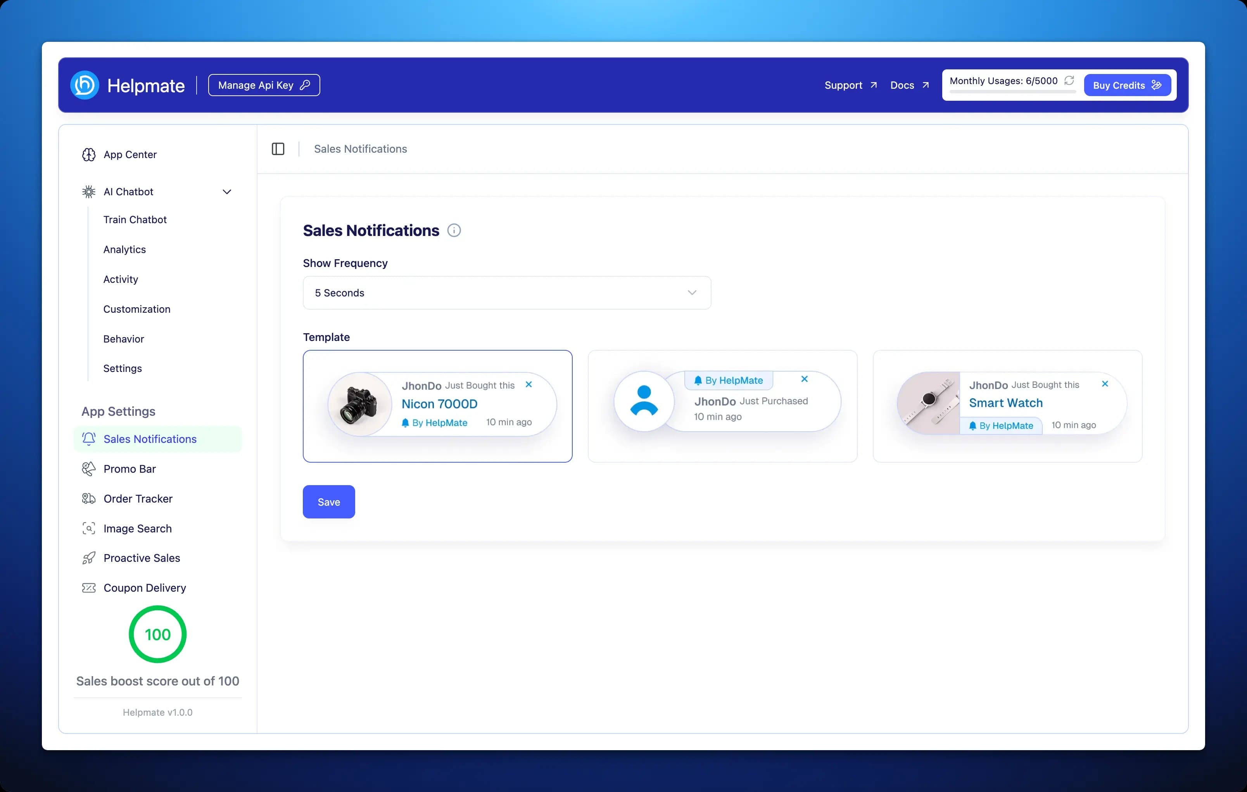This screenshot has height=792, width=1247.
Task: Select the avatar Just Purchased template
Action: point(722,406)
